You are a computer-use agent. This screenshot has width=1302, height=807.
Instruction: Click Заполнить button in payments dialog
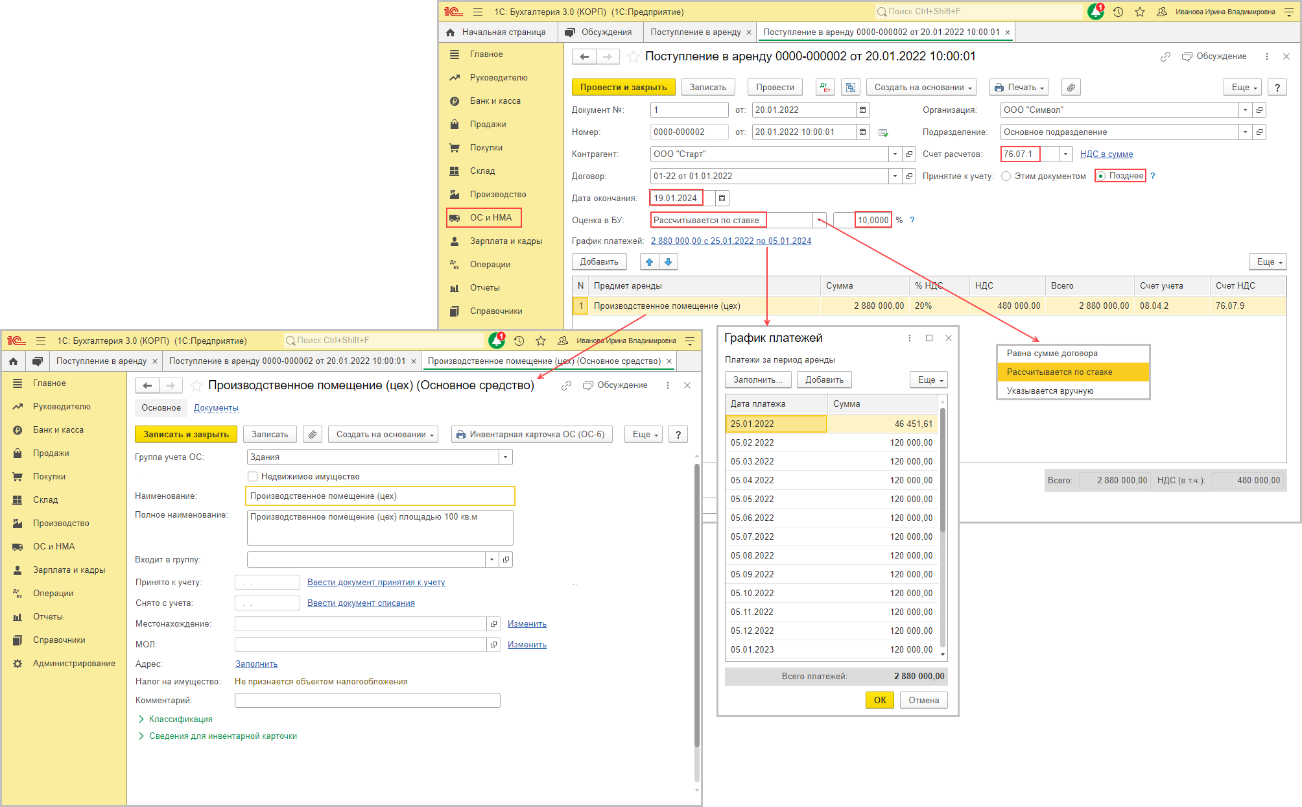(757, 380)
